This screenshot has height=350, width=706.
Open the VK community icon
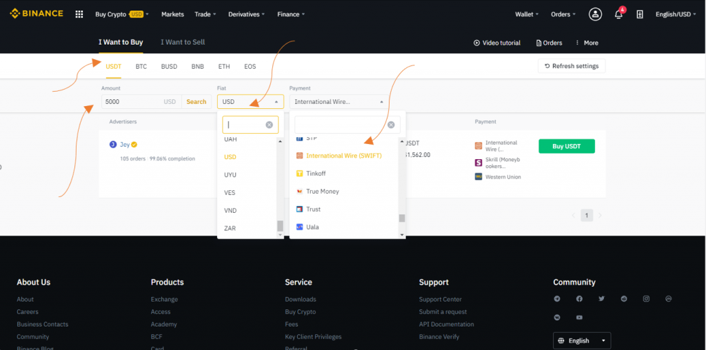[557, 318]
